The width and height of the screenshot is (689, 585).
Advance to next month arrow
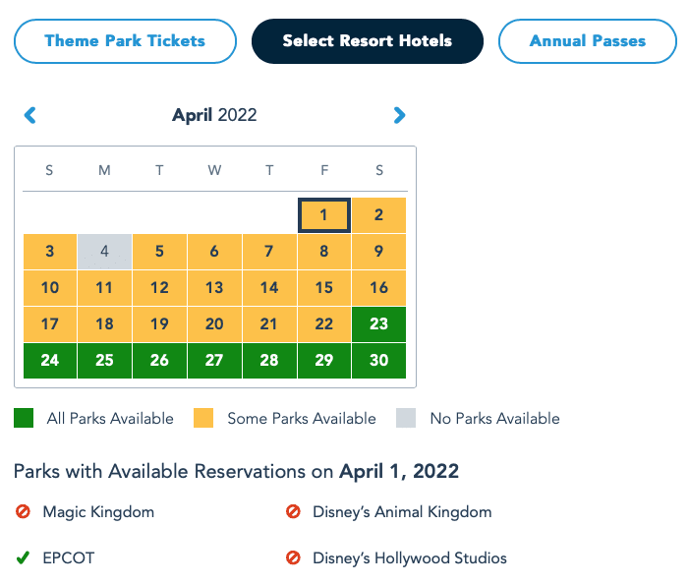point(399,116)
